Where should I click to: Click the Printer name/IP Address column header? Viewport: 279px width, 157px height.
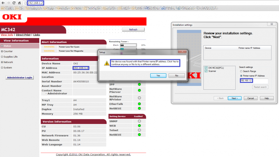point(254,48)
